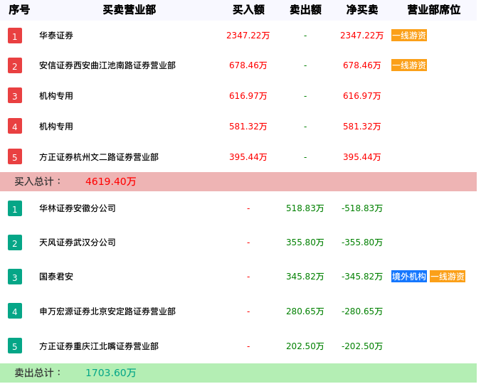The width and height of the screenshot is (481, 384).
Task: Select net value -280.65万
Action: pos(362,311)
